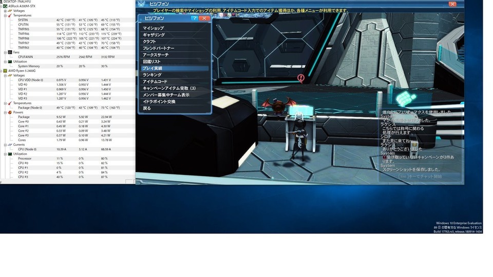
Task: Select the highlighted プレイ実績 entry
Action: [x=175, y=68]
